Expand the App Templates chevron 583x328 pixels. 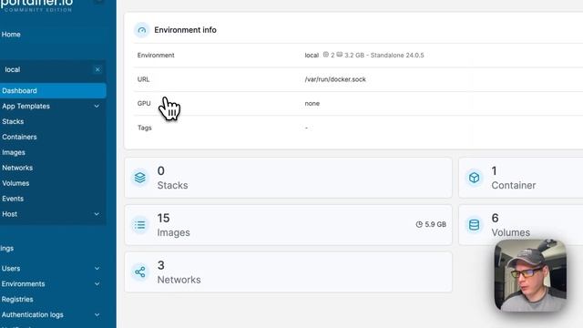coord(97,107)
